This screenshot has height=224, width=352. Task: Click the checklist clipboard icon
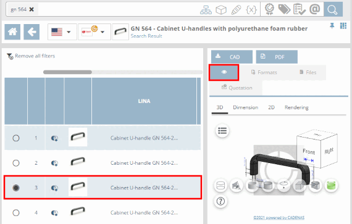pyautogui.click(x=300, y=9)
